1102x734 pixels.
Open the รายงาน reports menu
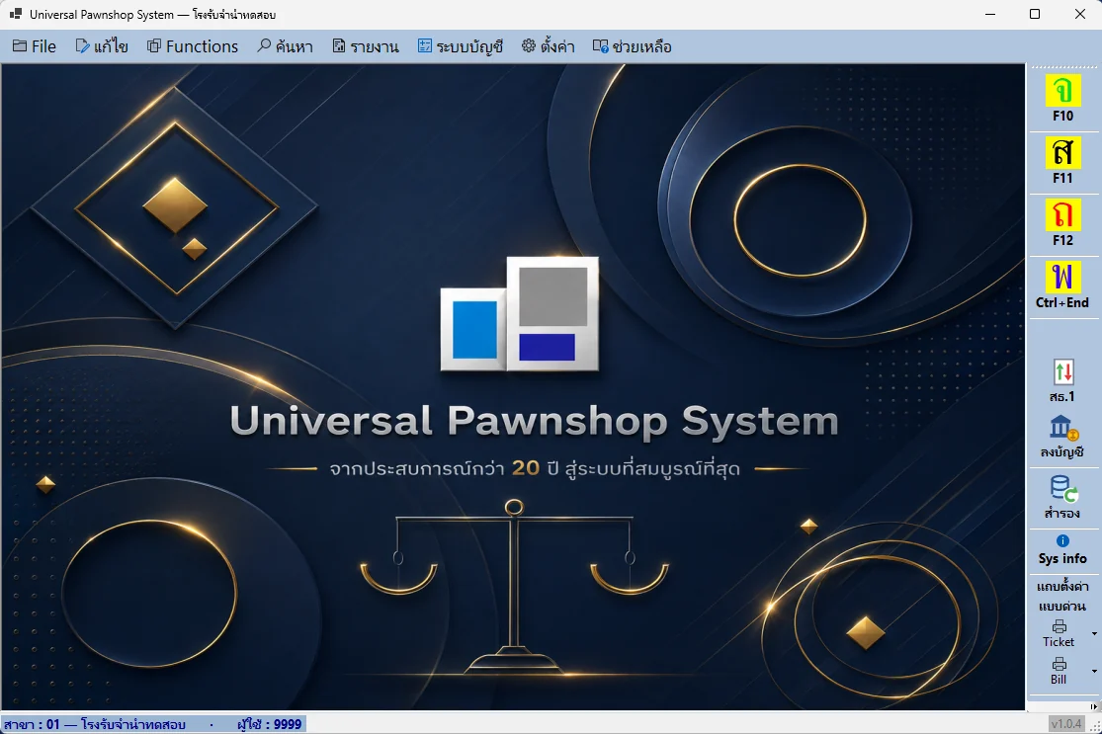(x=366, y=46)
